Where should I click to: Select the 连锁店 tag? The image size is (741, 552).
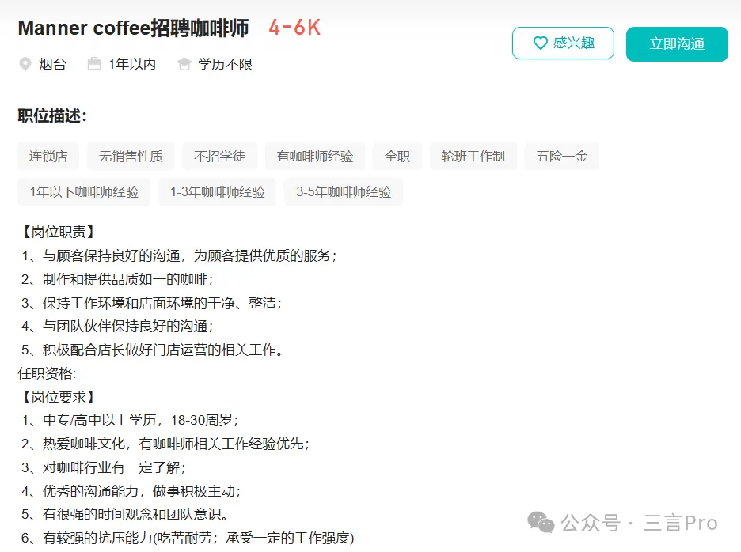[48, 157]
